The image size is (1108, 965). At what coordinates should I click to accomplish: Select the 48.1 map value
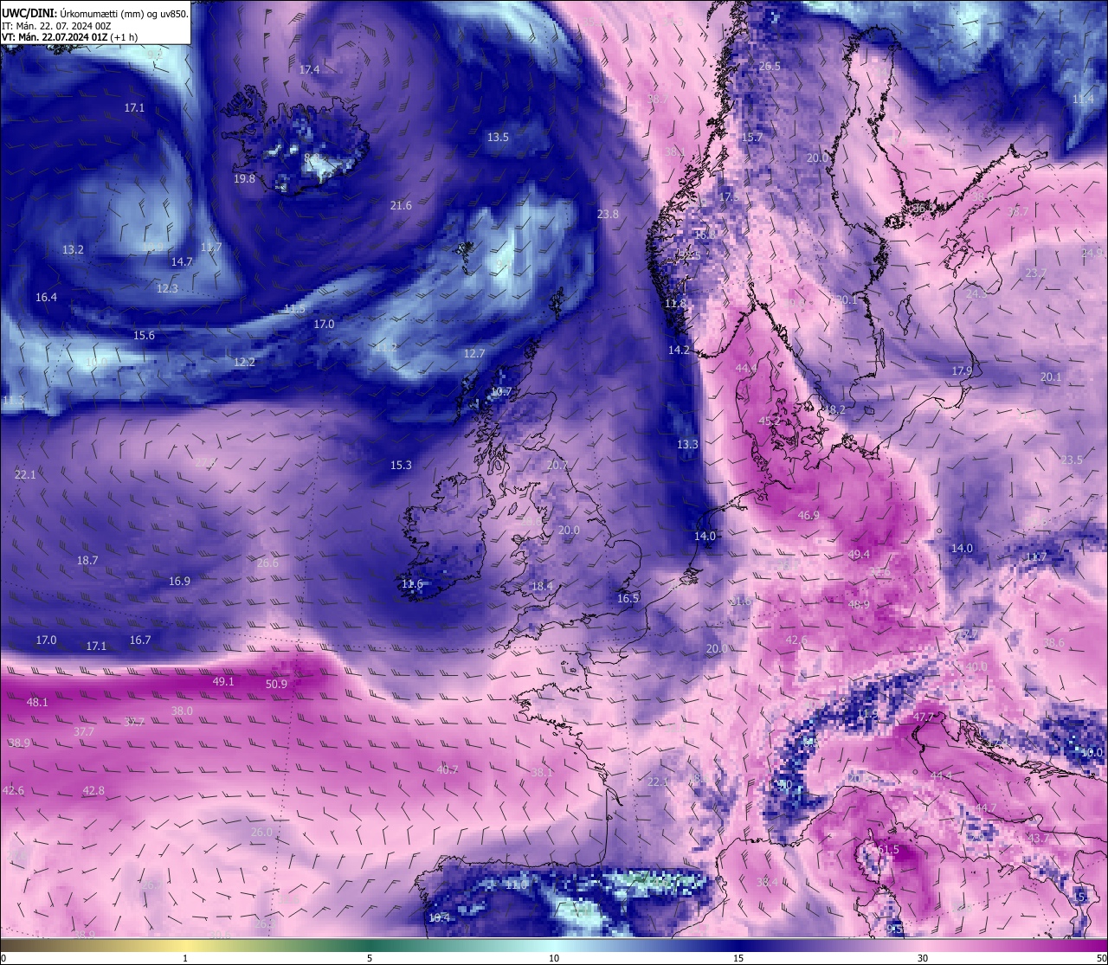tap(37, 702)
